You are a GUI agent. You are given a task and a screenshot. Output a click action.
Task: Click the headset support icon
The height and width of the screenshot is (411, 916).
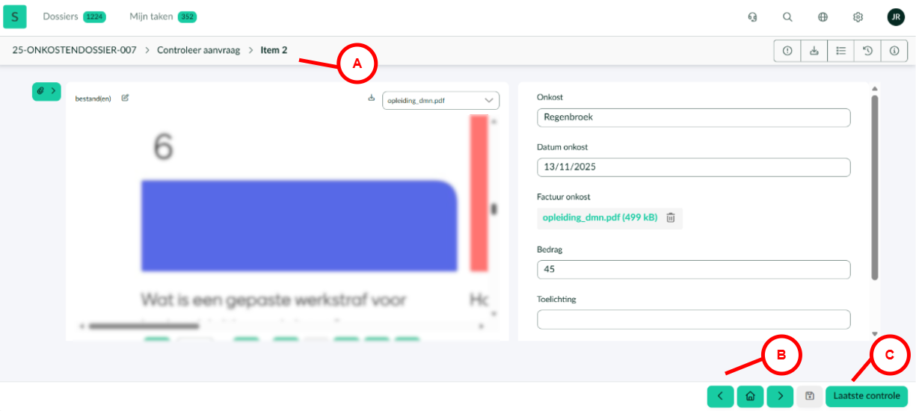click(x=752, y=17)
